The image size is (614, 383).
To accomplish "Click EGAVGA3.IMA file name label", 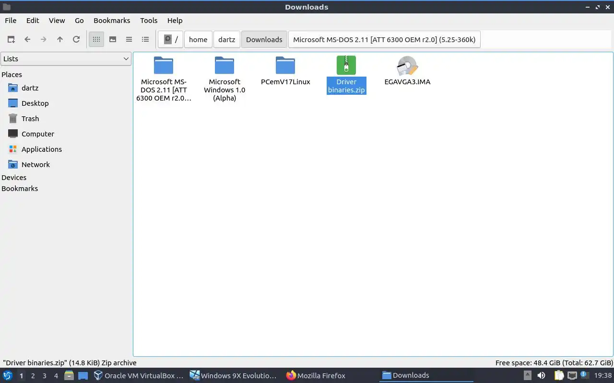I will 407,82.
